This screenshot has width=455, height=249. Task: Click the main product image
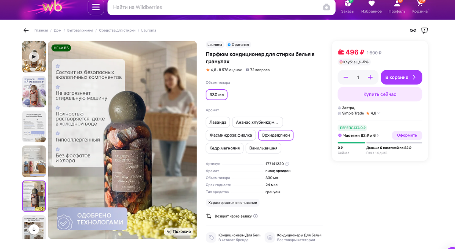point(122,140)
